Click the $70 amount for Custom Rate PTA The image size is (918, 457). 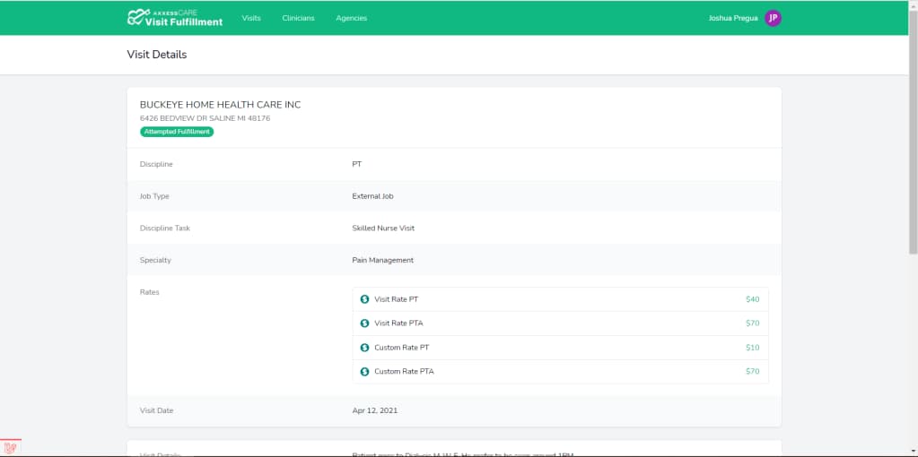[752, 372]
